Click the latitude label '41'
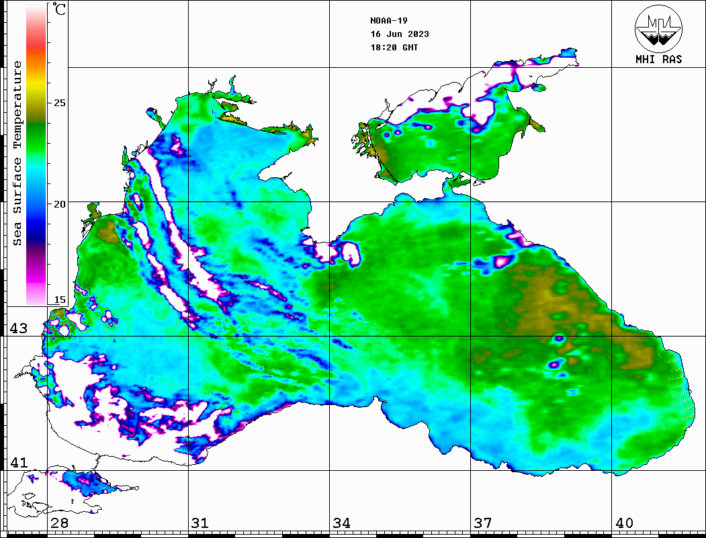This screenshot has width=706, height=538. tap(19, 462)
